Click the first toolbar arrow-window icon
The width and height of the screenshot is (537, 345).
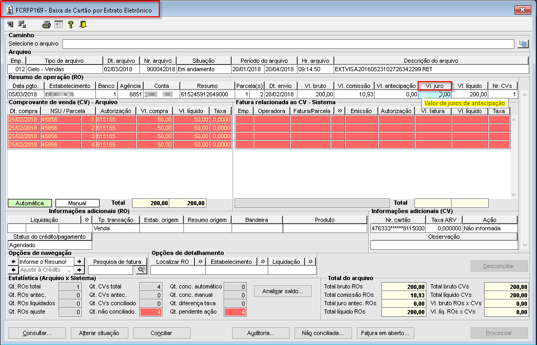tap(10, 24)
